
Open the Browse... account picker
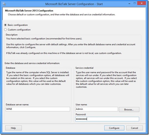point(129,110)
